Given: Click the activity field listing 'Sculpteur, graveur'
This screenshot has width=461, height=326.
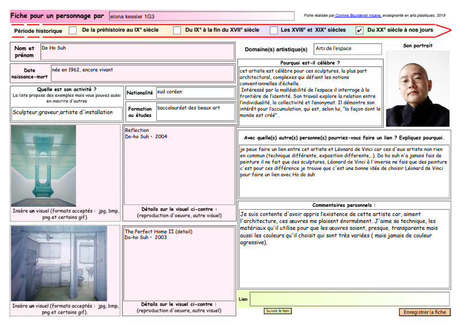Looking at the screenshot, I should click(x=67, y=113).
